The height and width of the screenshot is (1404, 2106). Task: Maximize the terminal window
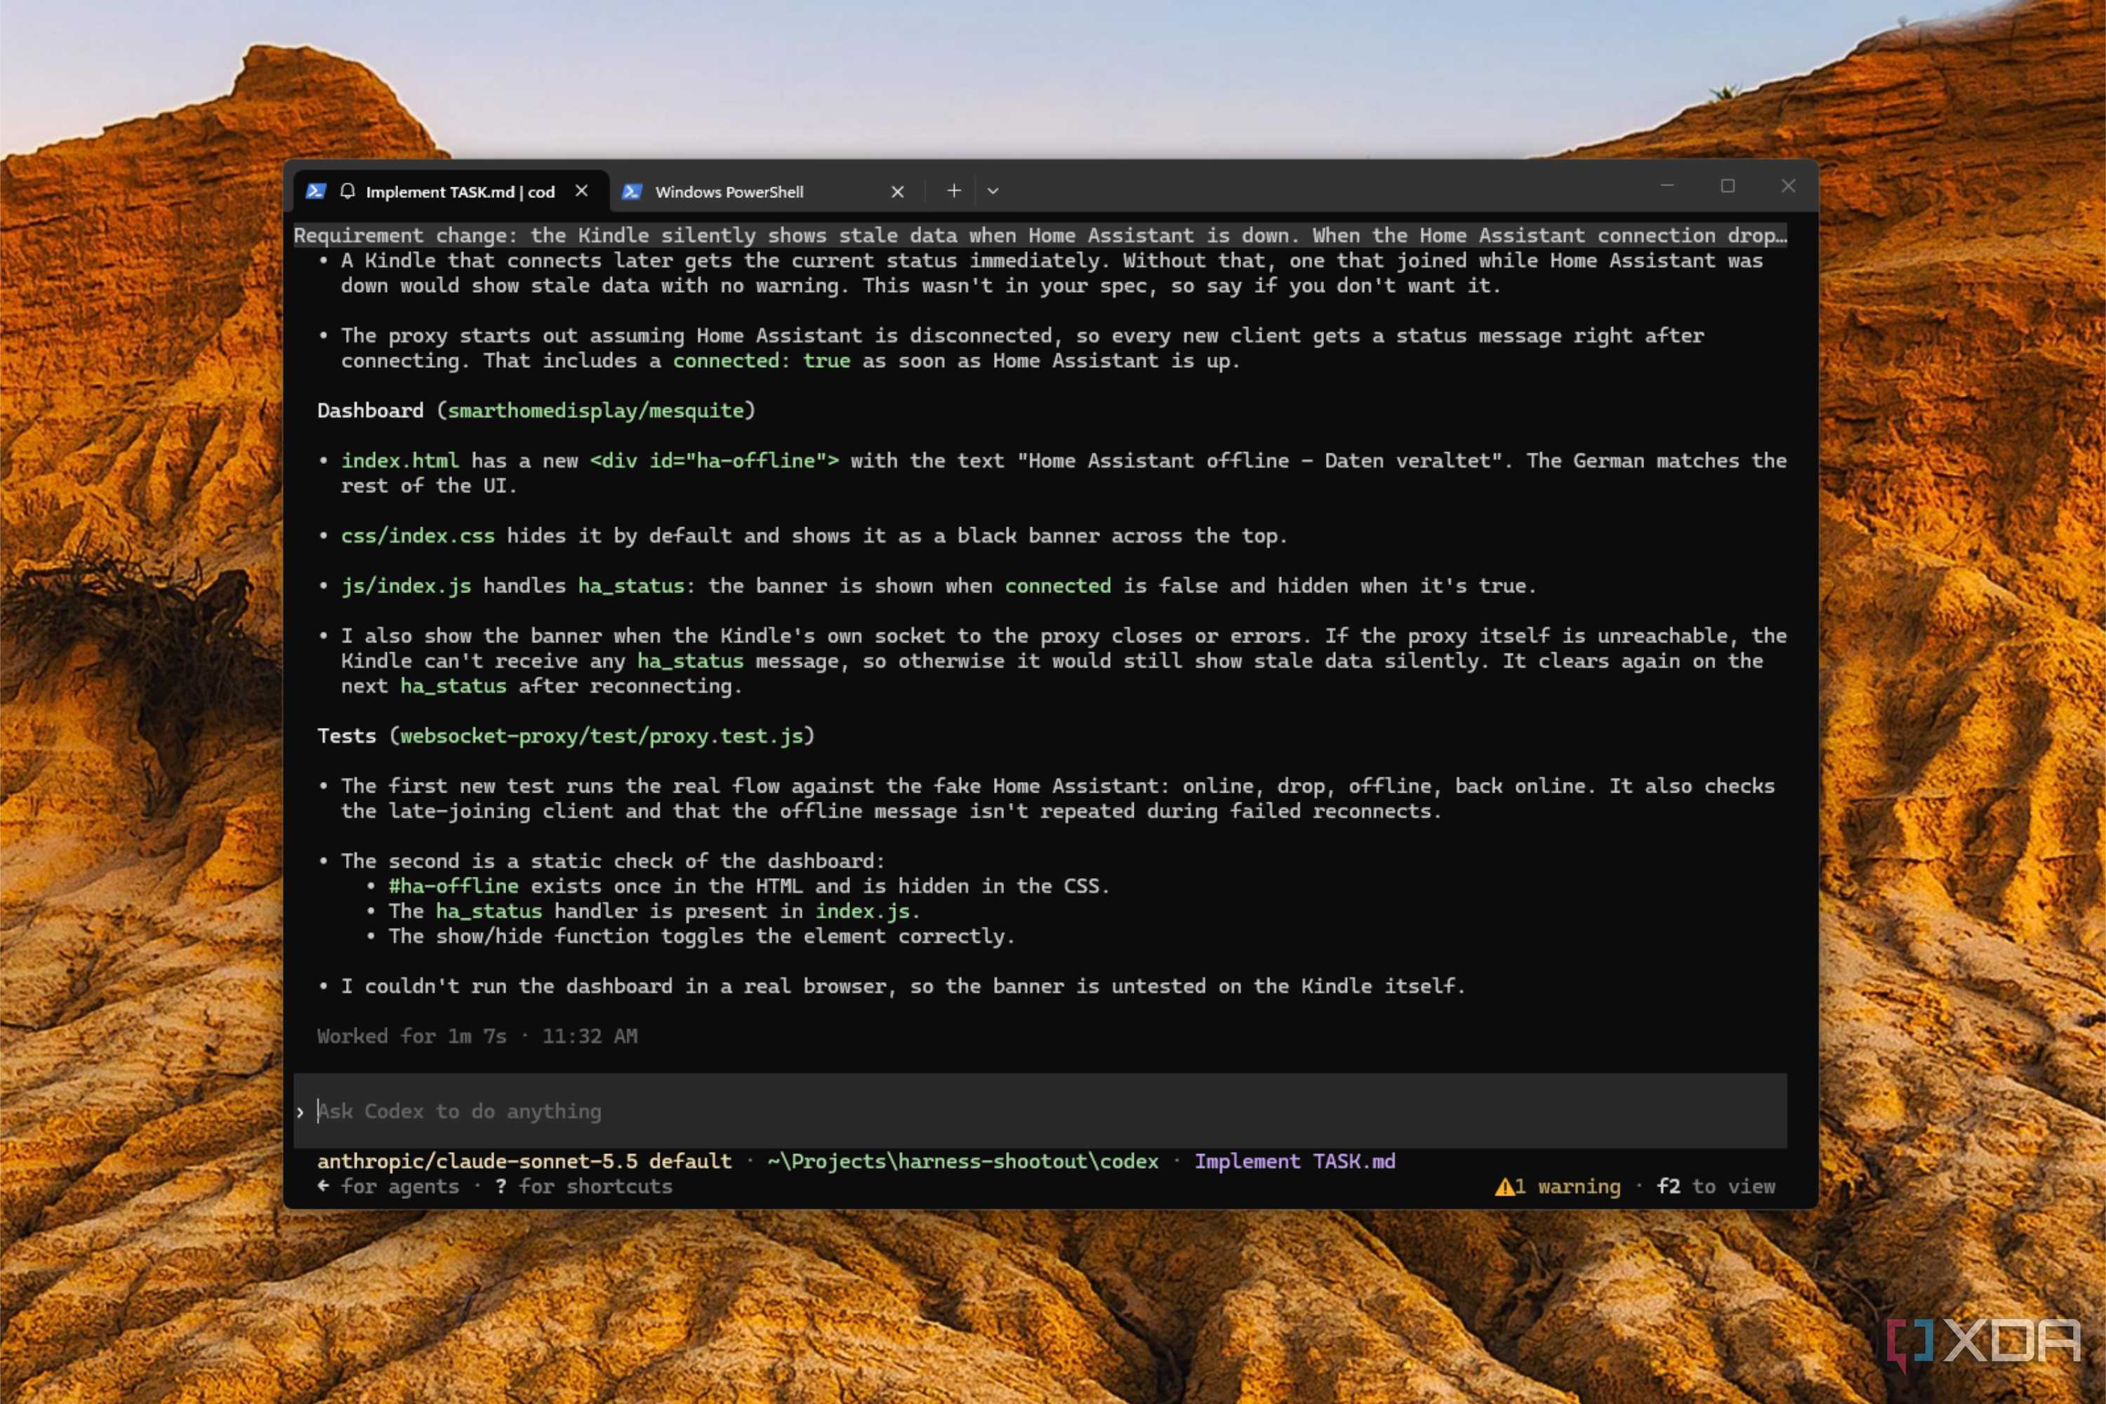pos(1728,185)
